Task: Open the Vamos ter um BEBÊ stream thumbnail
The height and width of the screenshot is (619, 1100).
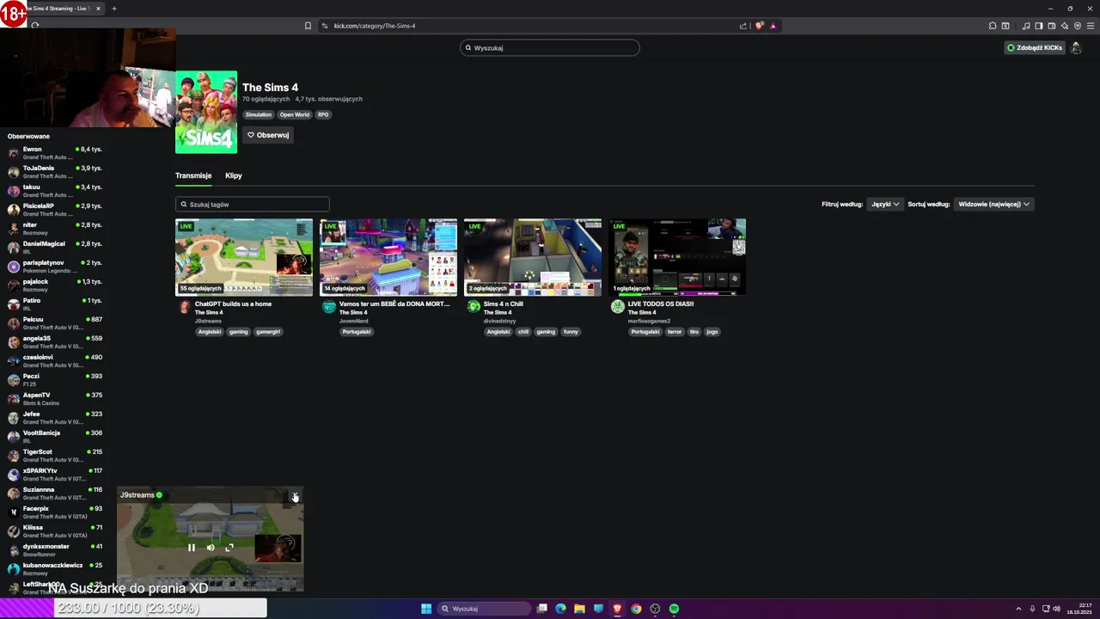Action: [x=388, y=257]
